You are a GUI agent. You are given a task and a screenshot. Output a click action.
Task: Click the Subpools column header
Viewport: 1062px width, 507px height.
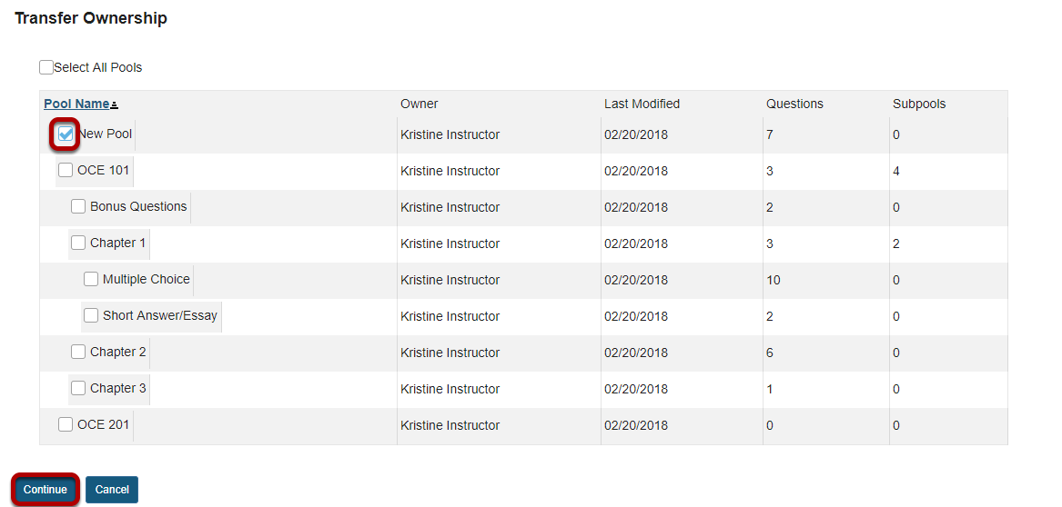coord(919,104)
